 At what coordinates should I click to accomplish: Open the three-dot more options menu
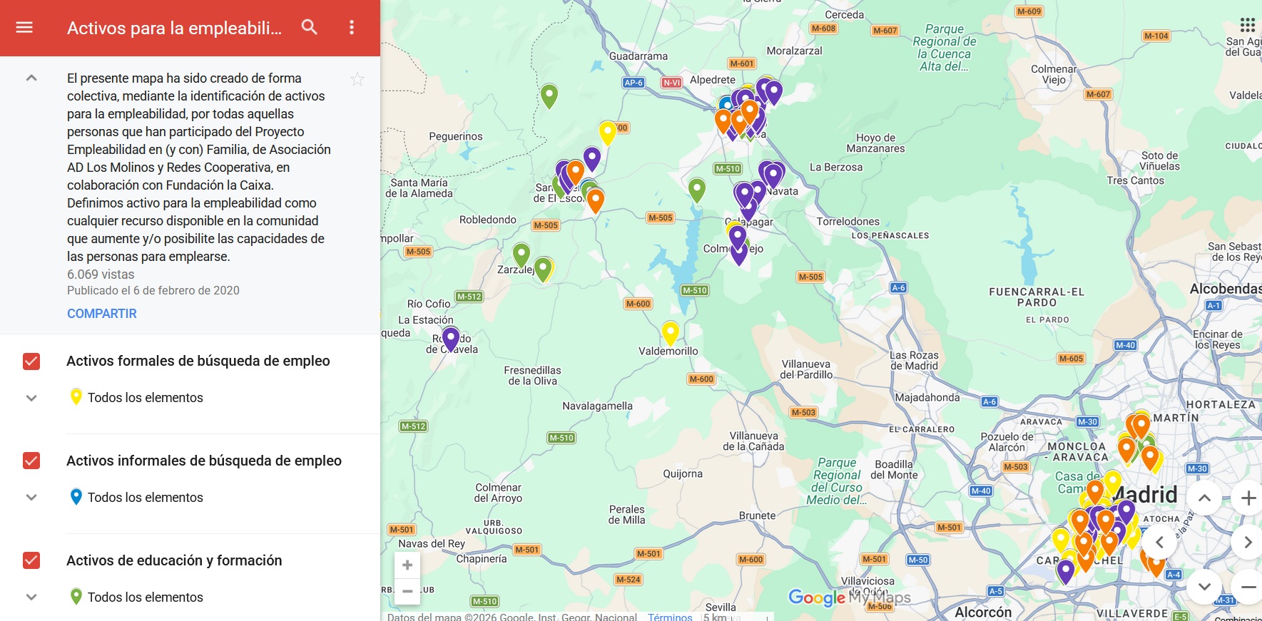tap(351, 28)
